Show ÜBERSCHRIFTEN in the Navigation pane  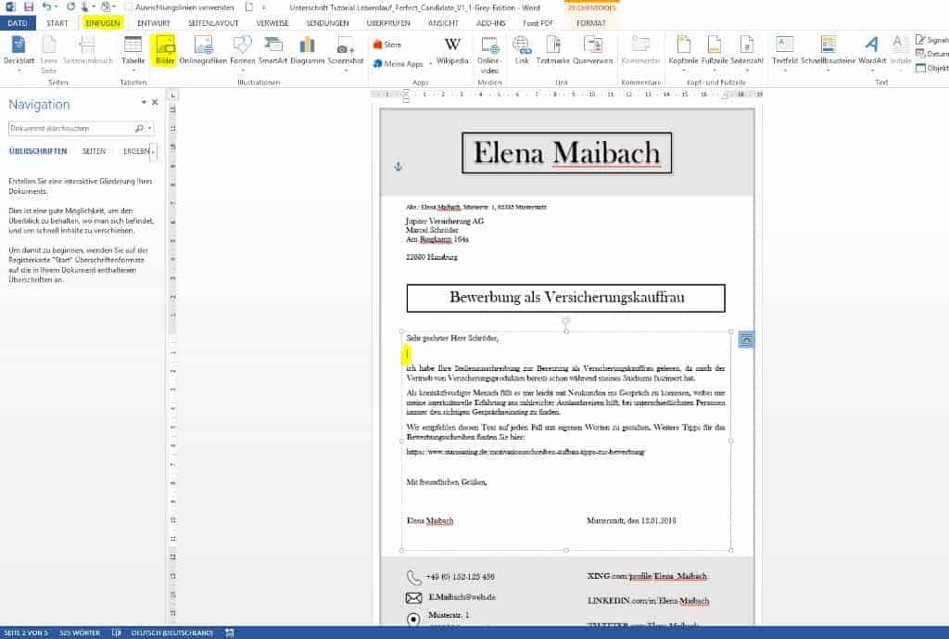pos(38,151)
